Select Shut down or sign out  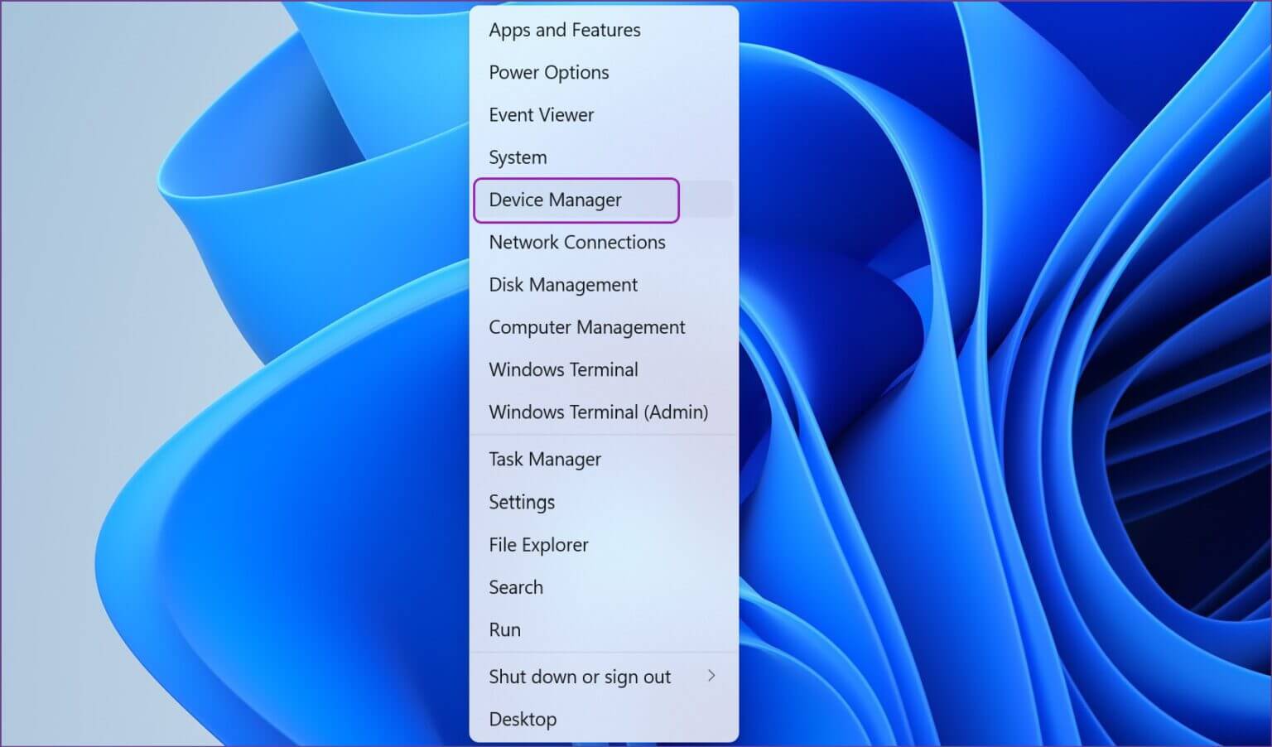604,677
